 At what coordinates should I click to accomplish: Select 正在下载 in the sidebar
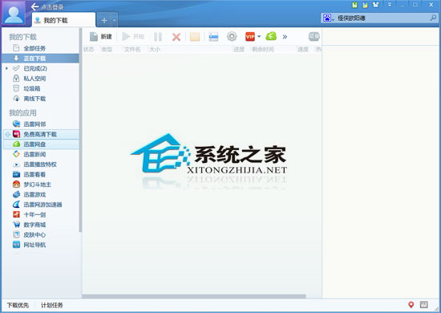[x=41, y=59]
